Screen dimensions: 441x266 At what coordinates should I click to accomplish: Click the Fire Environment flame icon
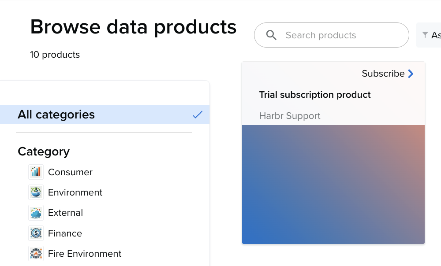[36, 254]
